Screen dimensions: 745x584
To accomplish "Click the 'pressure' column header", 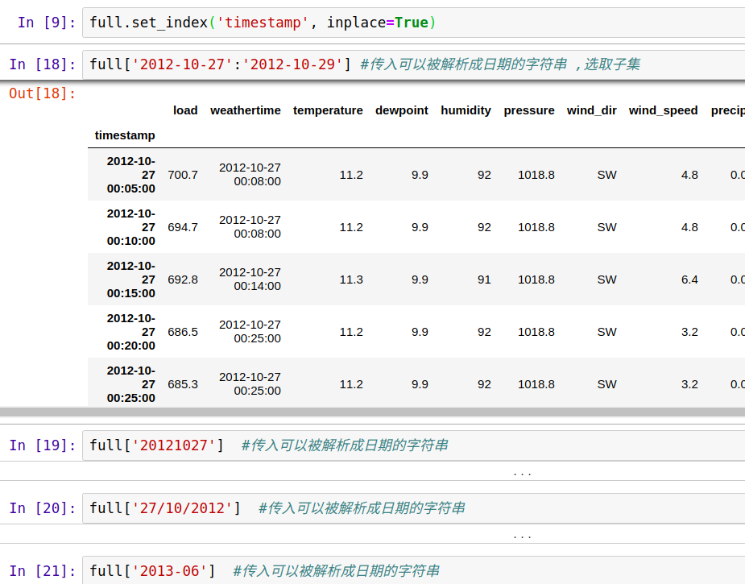I will tap(529, 110).
